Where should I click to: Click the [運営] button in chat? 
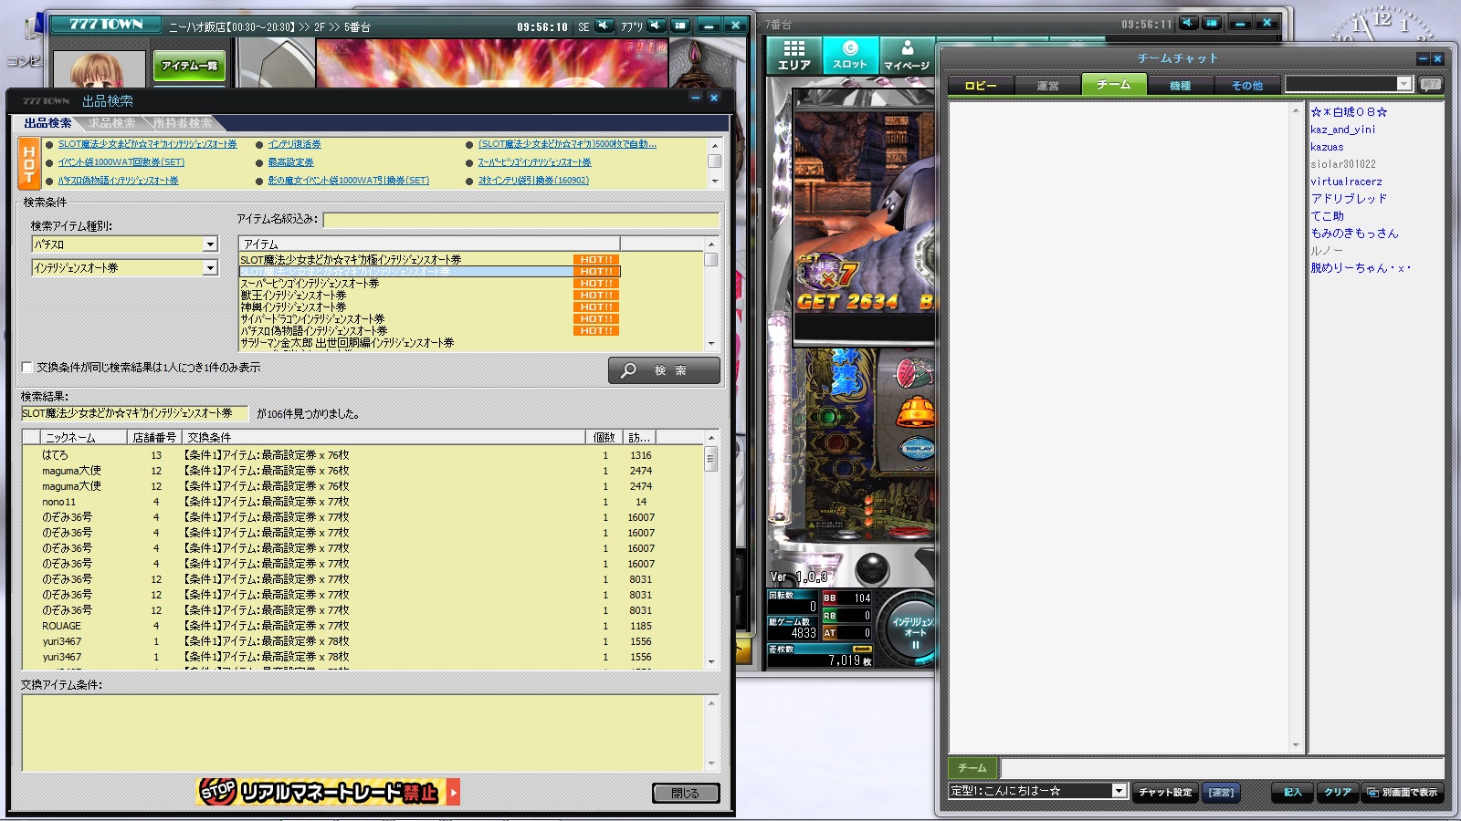click(x=1221, y=792)
